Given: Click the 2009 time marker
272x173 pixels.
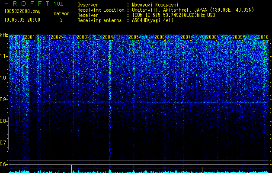Looking at the screenshot, I should point(237,37).
